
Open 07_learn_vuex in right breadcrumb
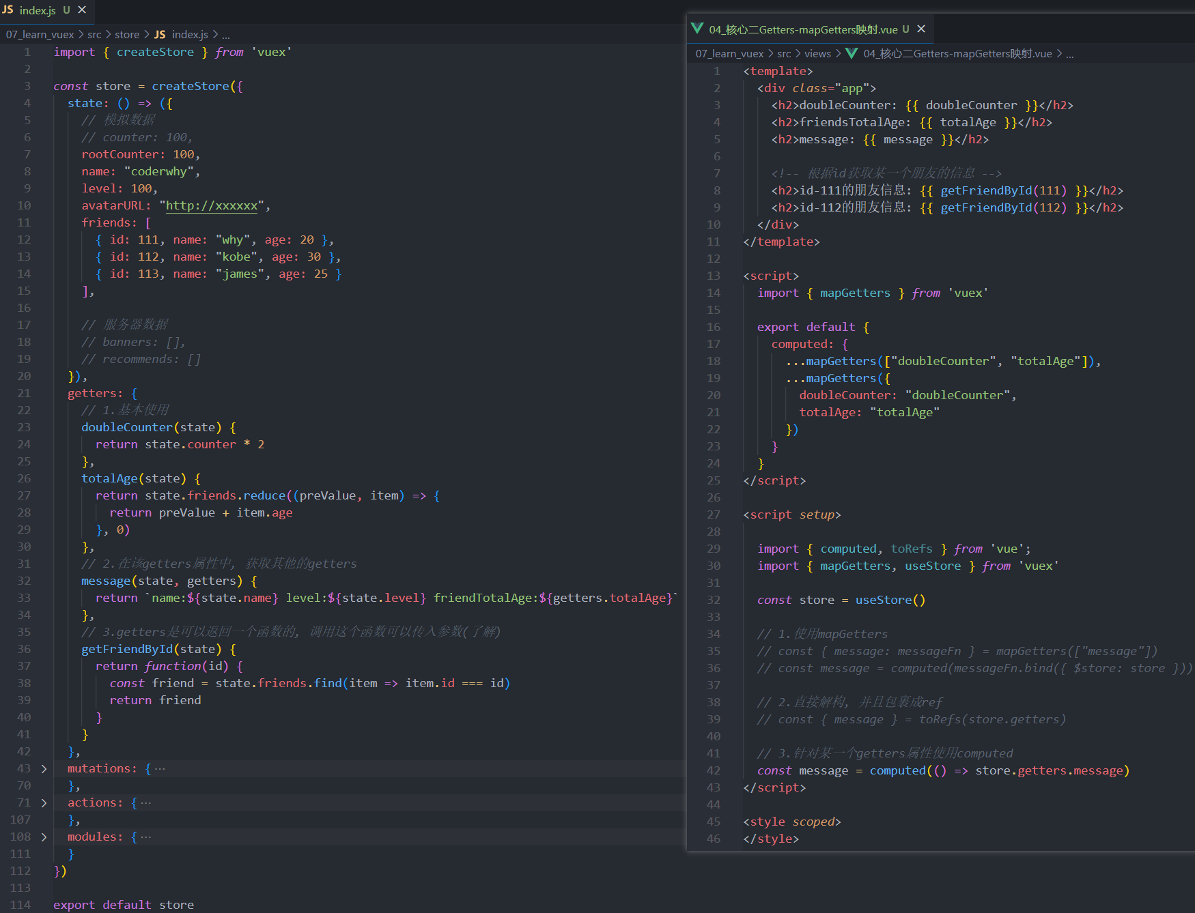tap(730, 53)
